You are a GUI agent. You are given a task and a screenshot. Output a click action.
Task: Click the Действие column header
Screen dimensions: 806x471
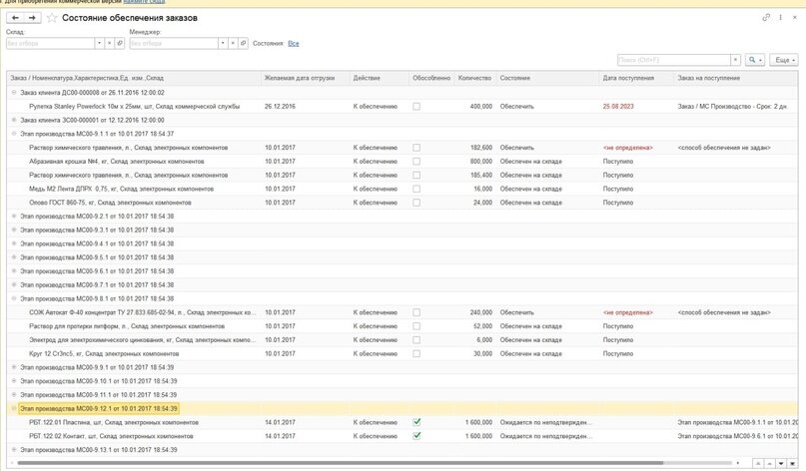click(380, 78)
